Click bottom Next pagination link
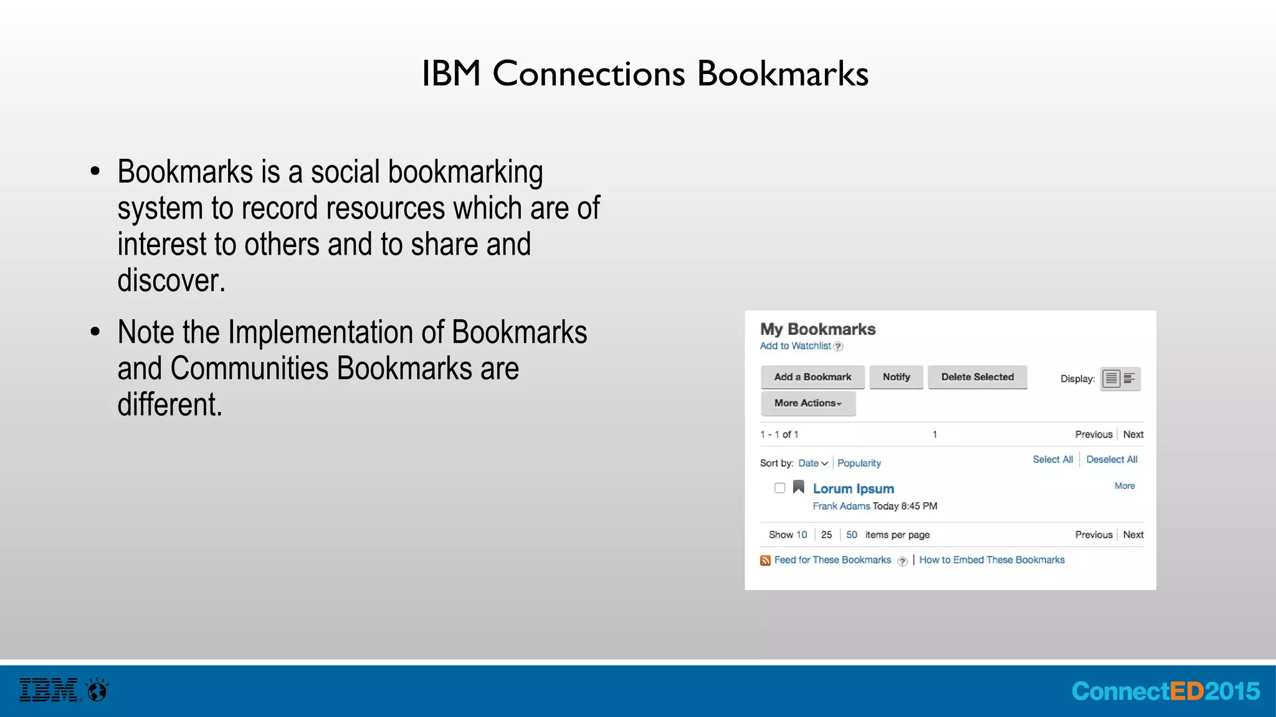The width and height of the screenshot is (1276, 717). [x=1133, y=535]
